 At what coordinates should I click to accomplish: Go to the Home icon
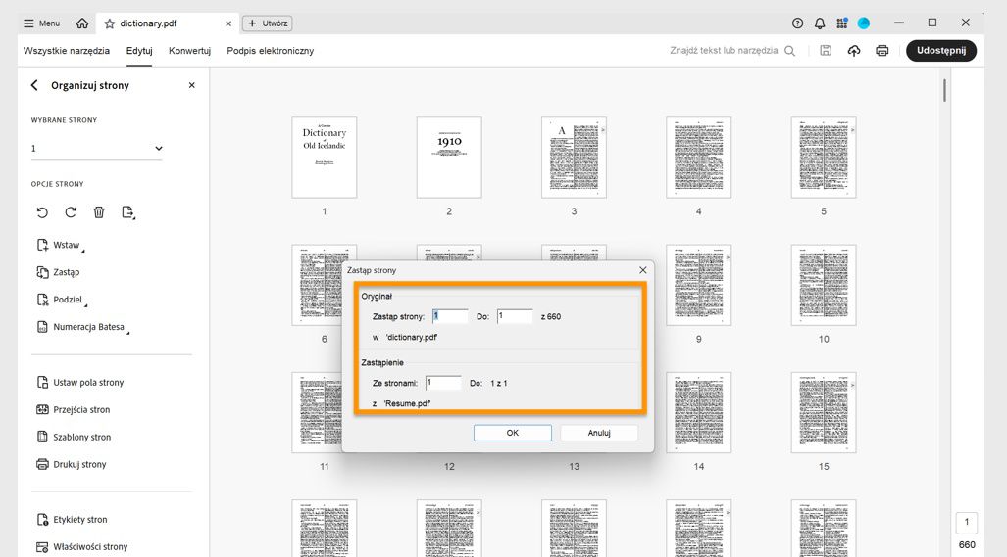click(x=82, y=23)
